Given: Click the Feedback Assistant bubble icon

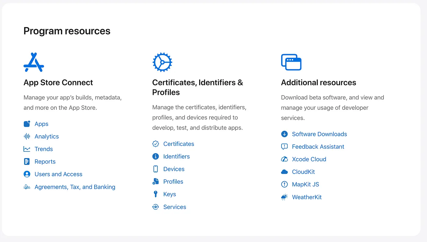Looking at the screenshot, I should [x=284, y=147].
